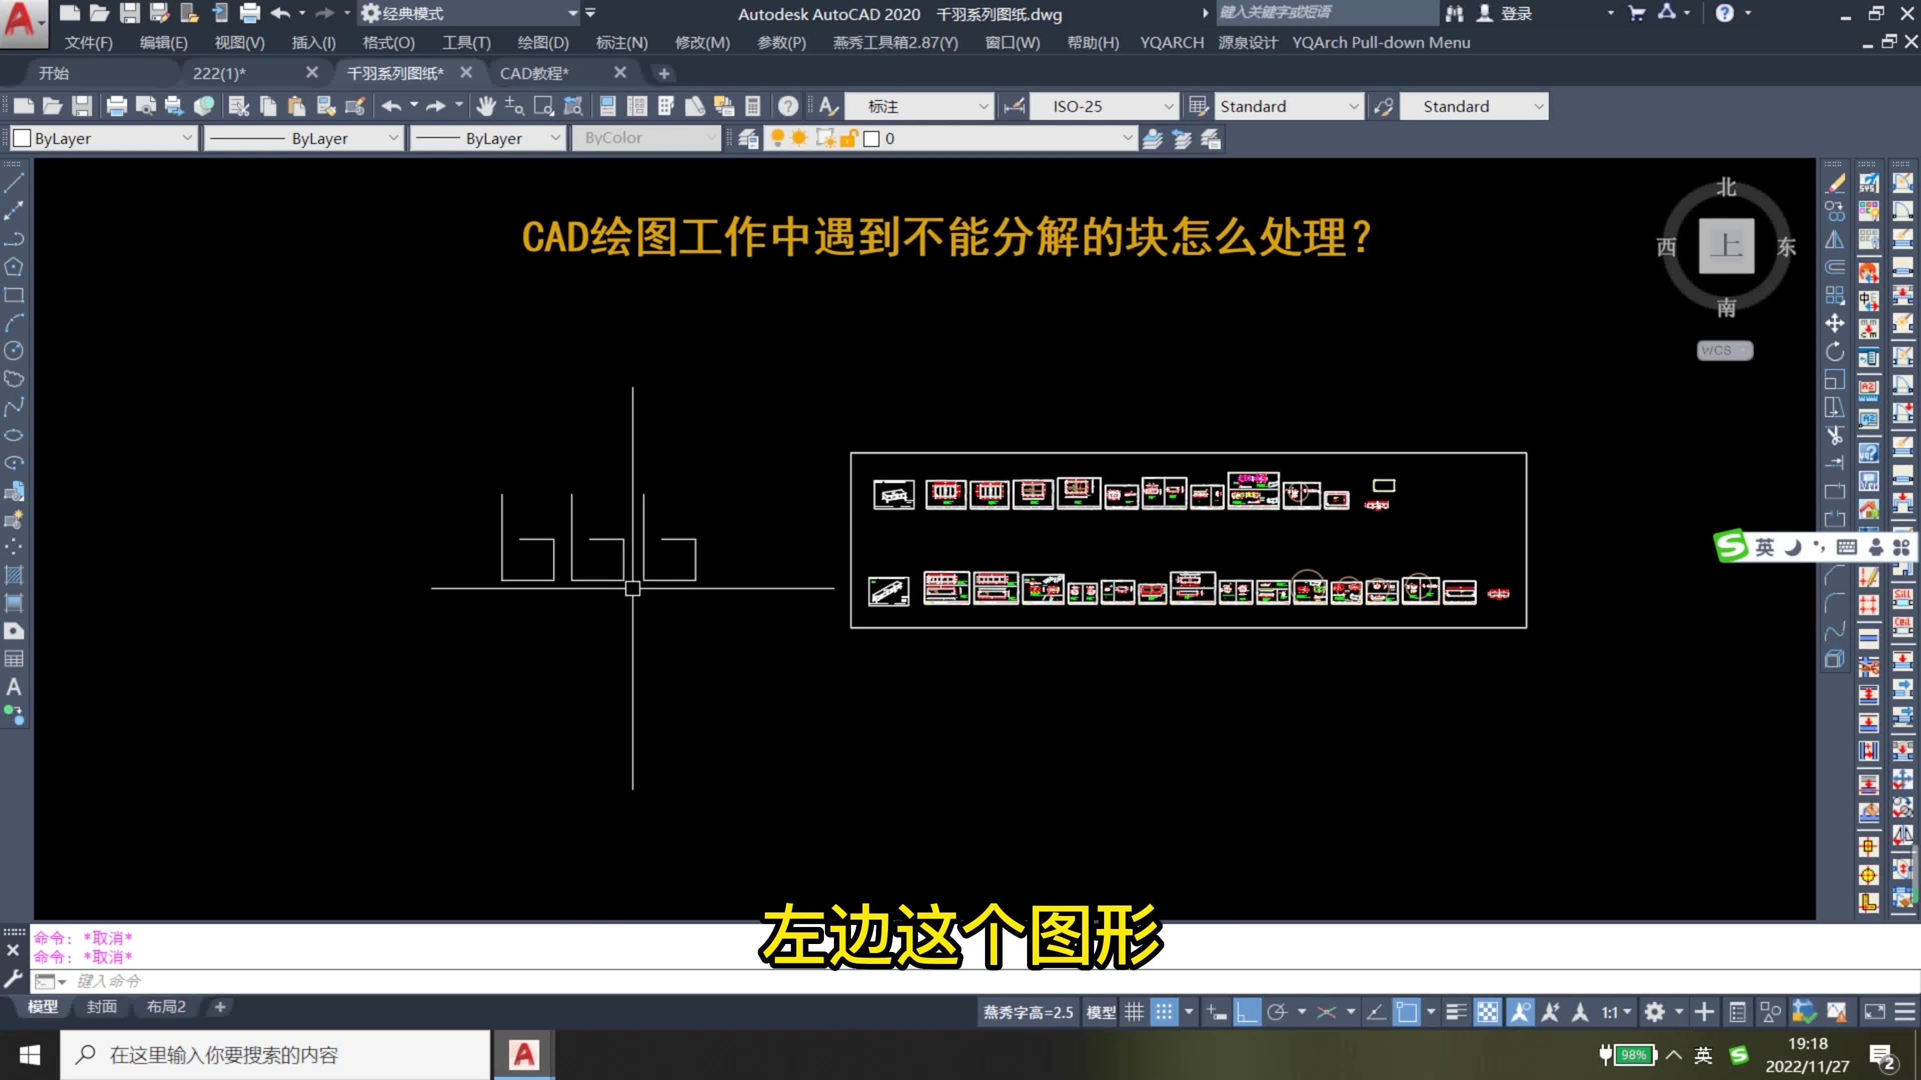Open the QuickCalc calculator
1921x1080 pixels.
(x=753, y=106)
